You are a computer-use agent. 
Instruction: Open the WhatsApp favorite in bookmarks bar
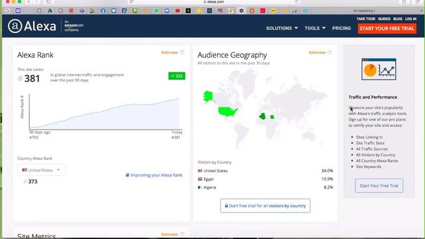coord(157,11)
